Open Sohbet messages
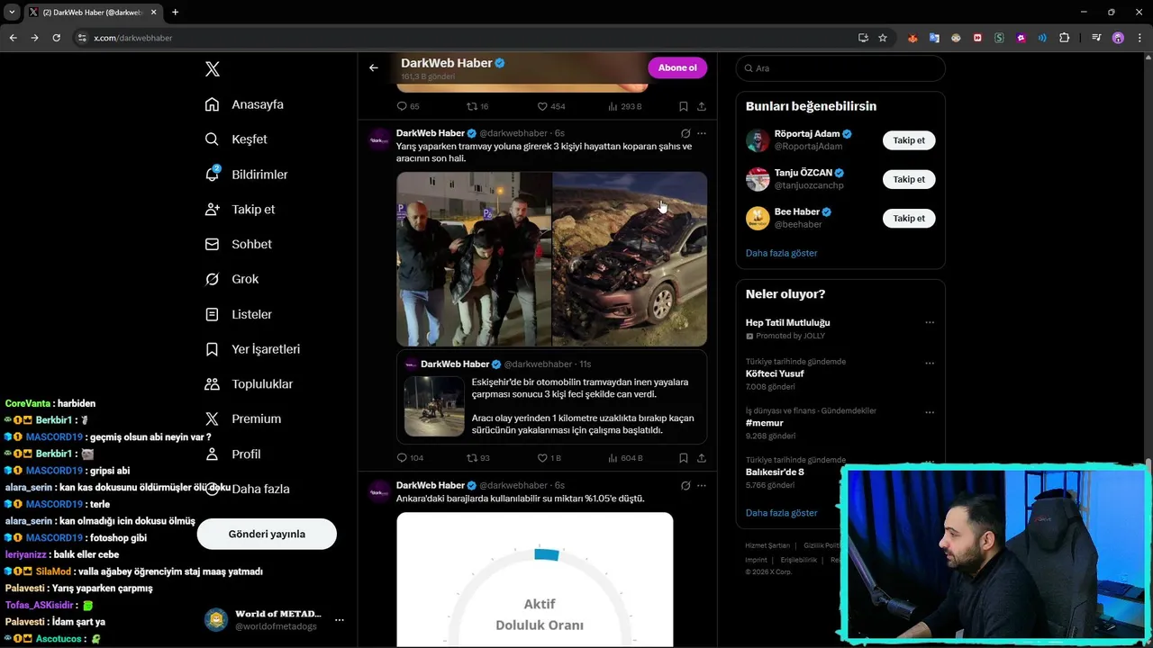 [x=238, y=244]
